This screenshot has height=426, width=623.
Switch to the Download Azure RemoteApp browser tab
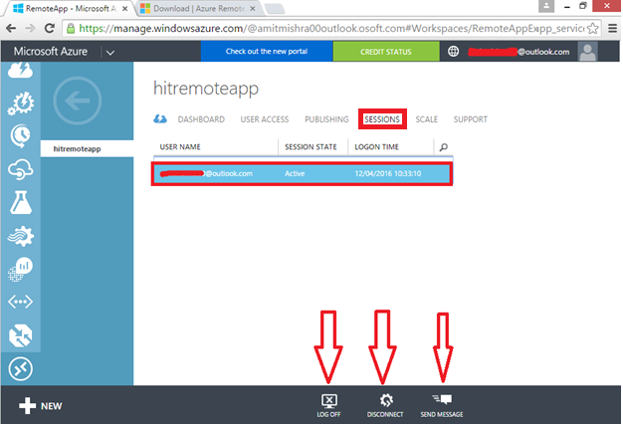click(199, 8)
